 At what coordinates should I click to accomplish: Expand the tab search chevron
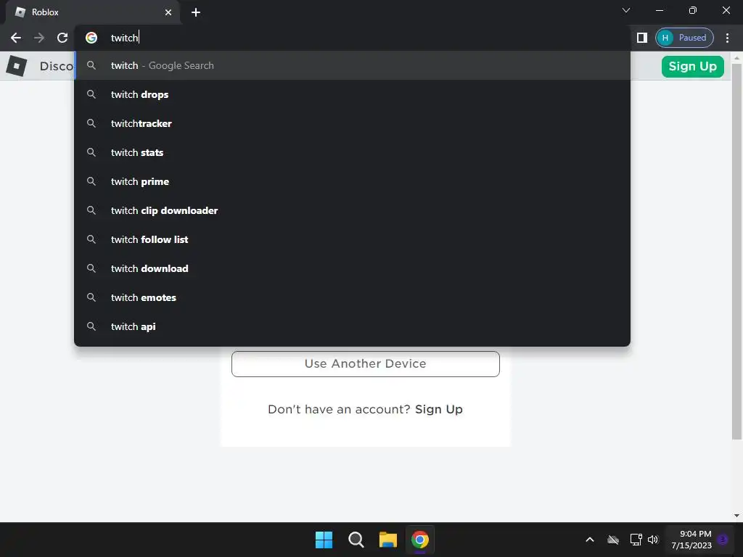point(626,10)
